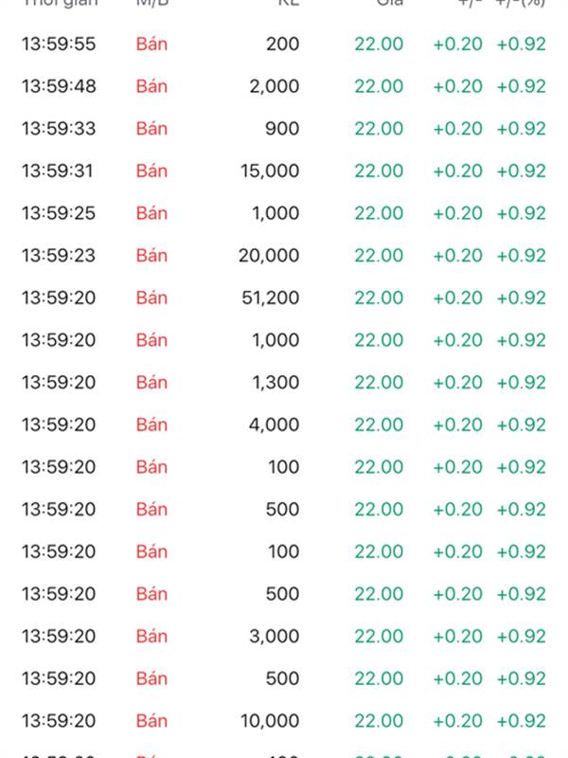Select the 1,300 volume cell
Viewport: 568px width, 758px height.
(275, 383)
